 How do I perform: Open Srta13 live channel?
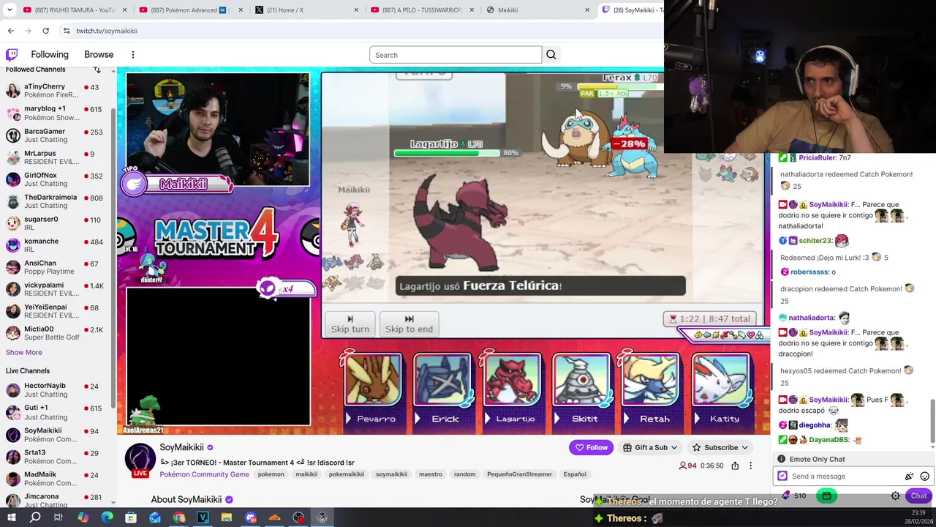[x=56, y=457]
